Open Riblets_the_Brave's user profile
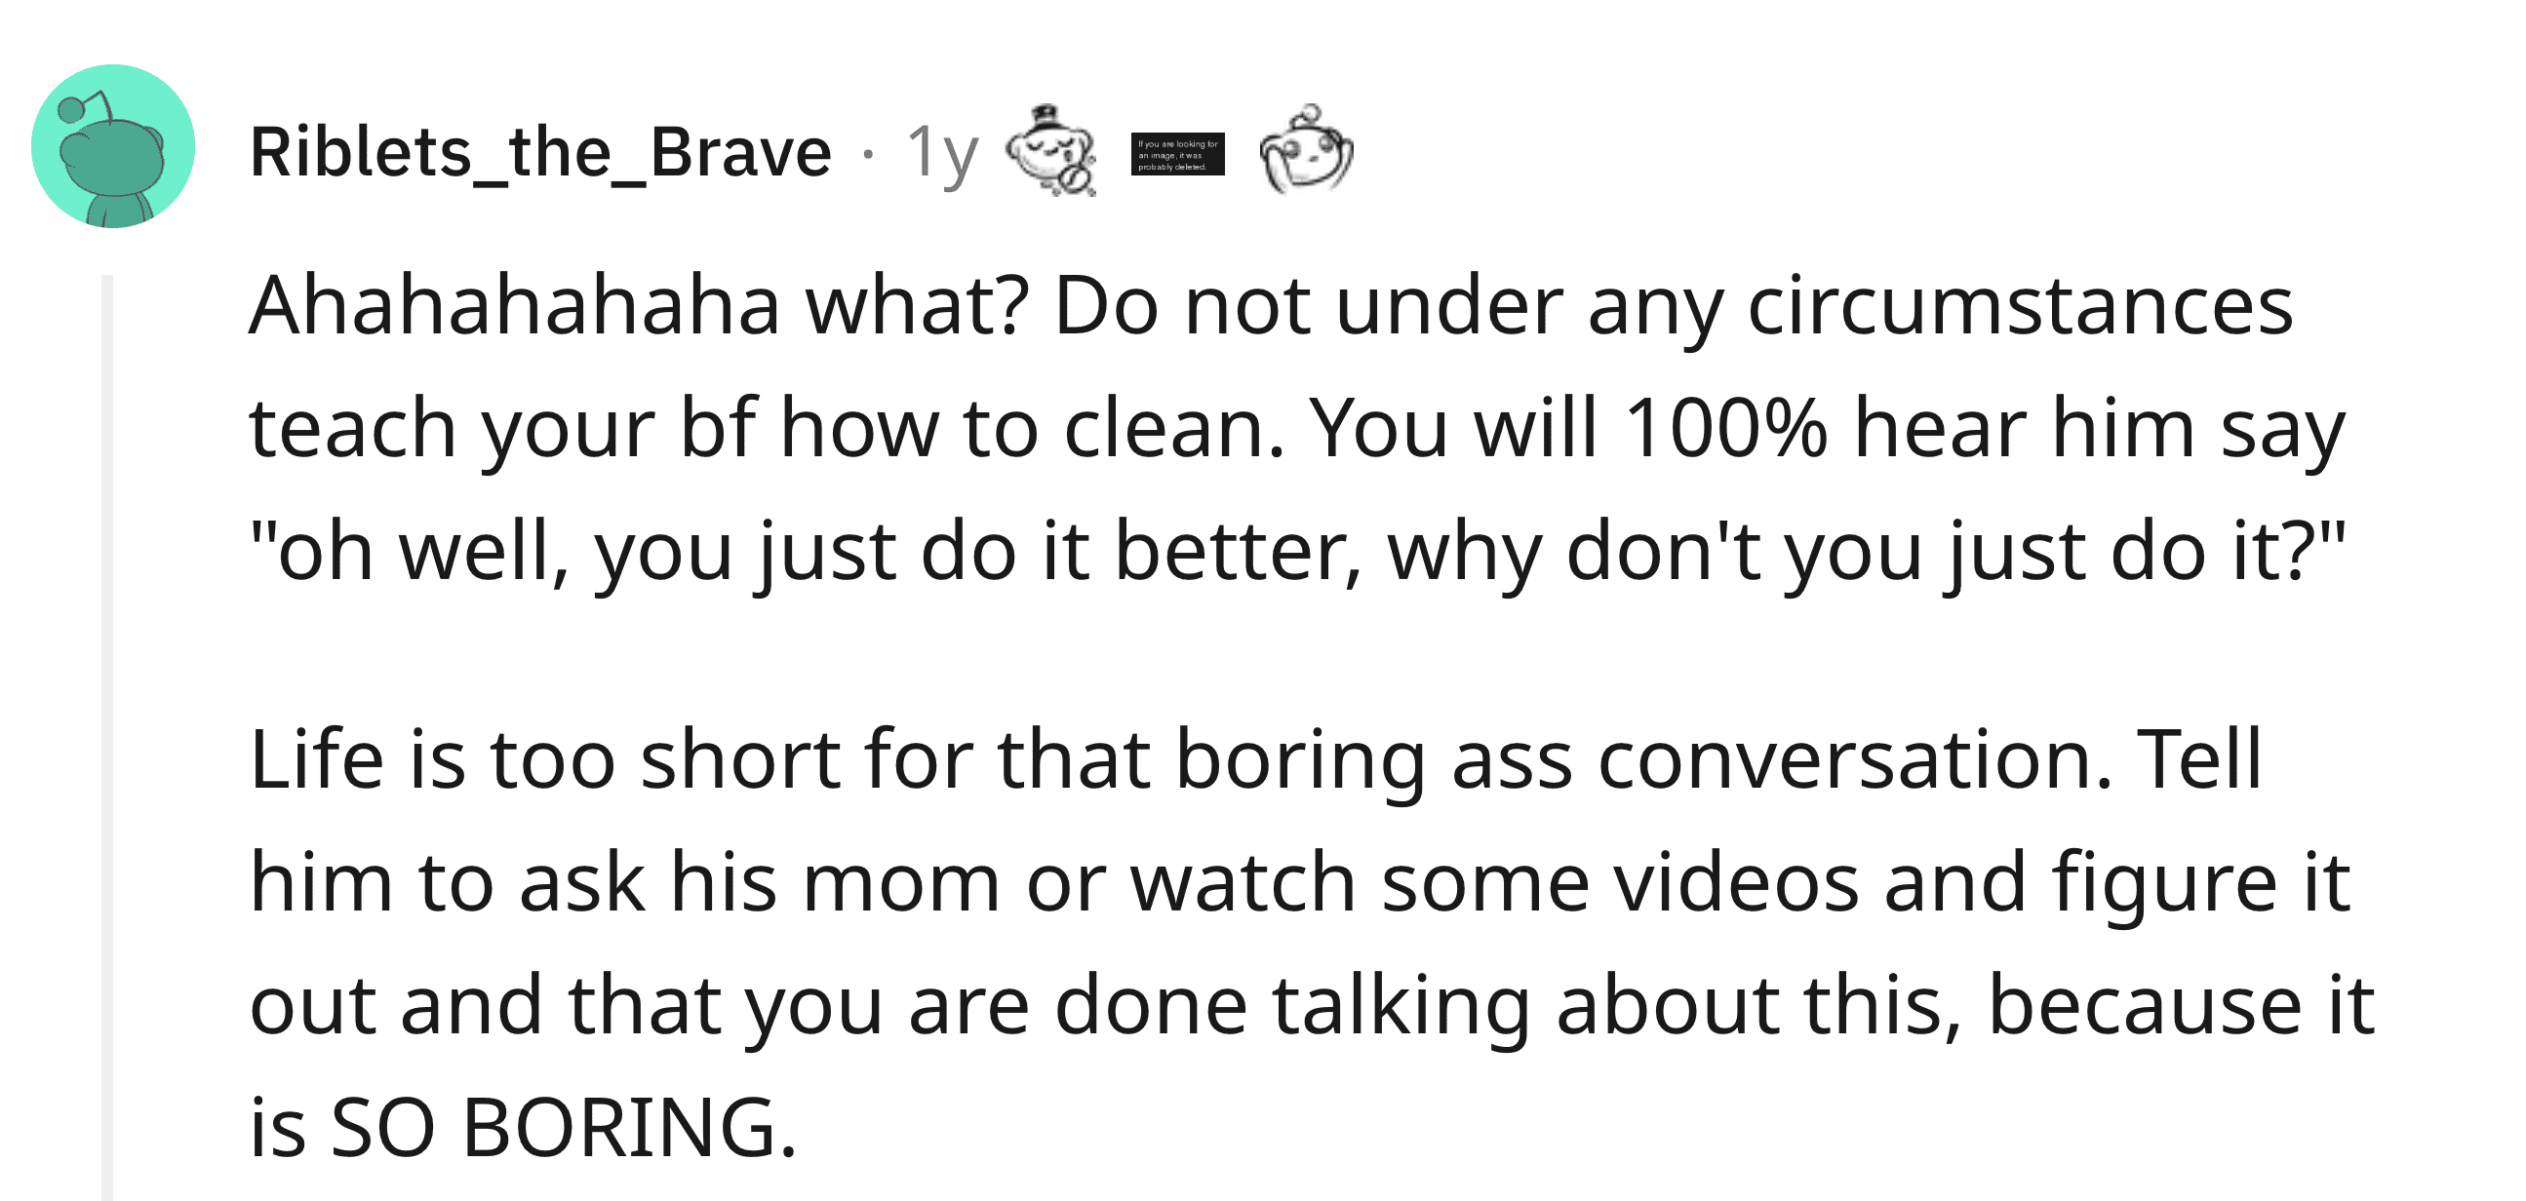 click(540, 152)
